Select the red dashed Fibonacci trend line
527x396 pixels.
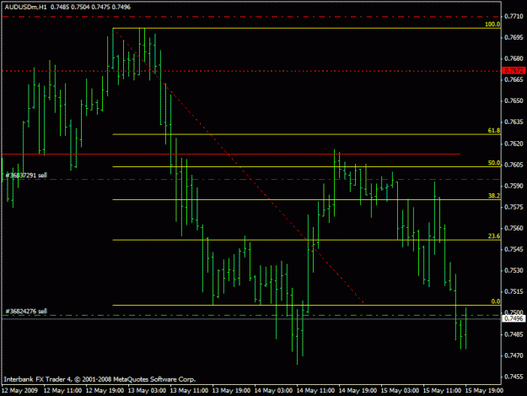(239, 166)
